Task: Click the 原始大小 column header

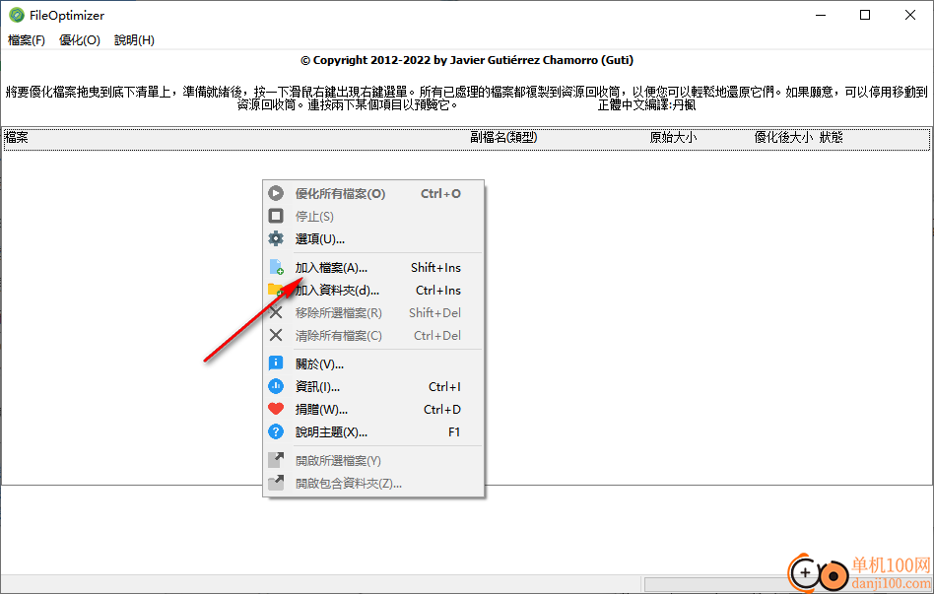Action: click(673, 138)
